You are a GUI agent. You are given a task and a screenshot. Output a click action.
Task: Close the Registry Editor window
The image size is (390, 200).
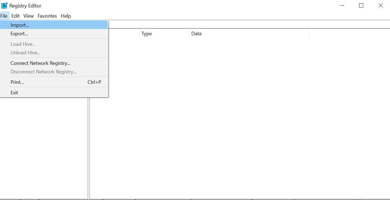click(x=380, y=6)
